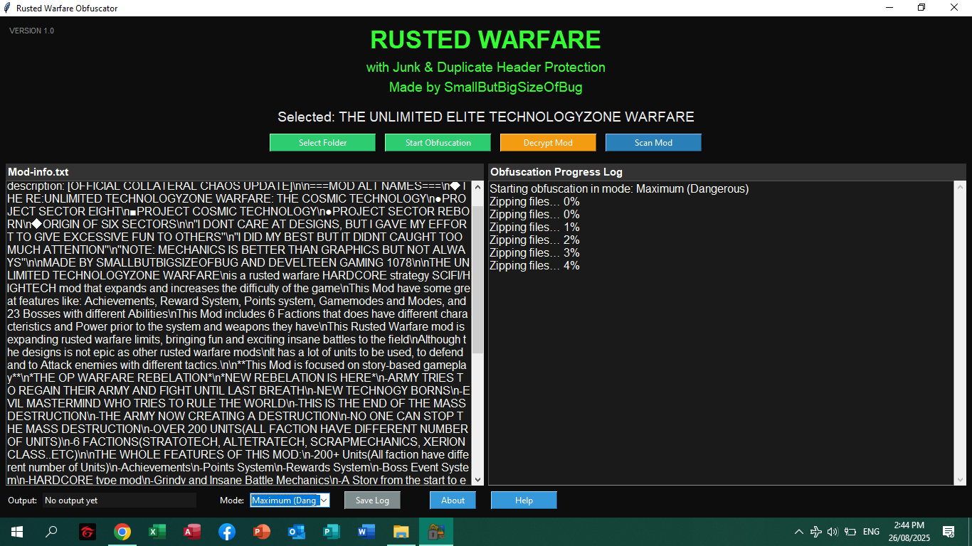Open the About dialog
Viewport: 972px width, 546px height.
[453, 500]
